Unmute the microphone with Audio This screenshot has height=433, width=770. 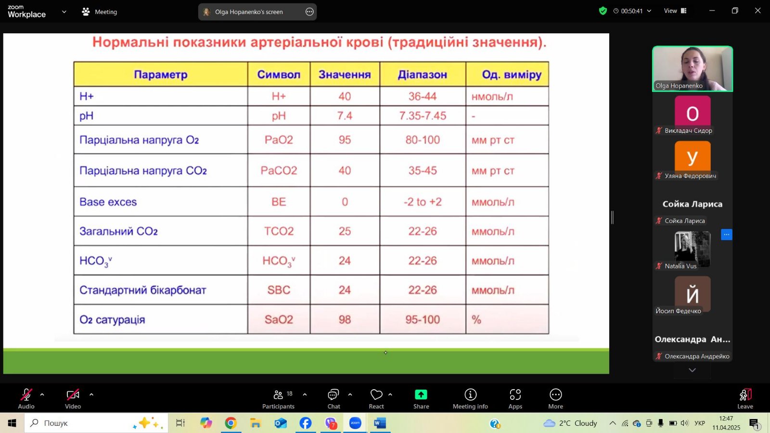click(26, 398)
